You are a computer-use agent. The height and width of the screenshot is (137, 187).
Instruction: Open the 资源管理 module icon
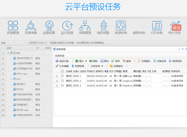pos(13,25)
